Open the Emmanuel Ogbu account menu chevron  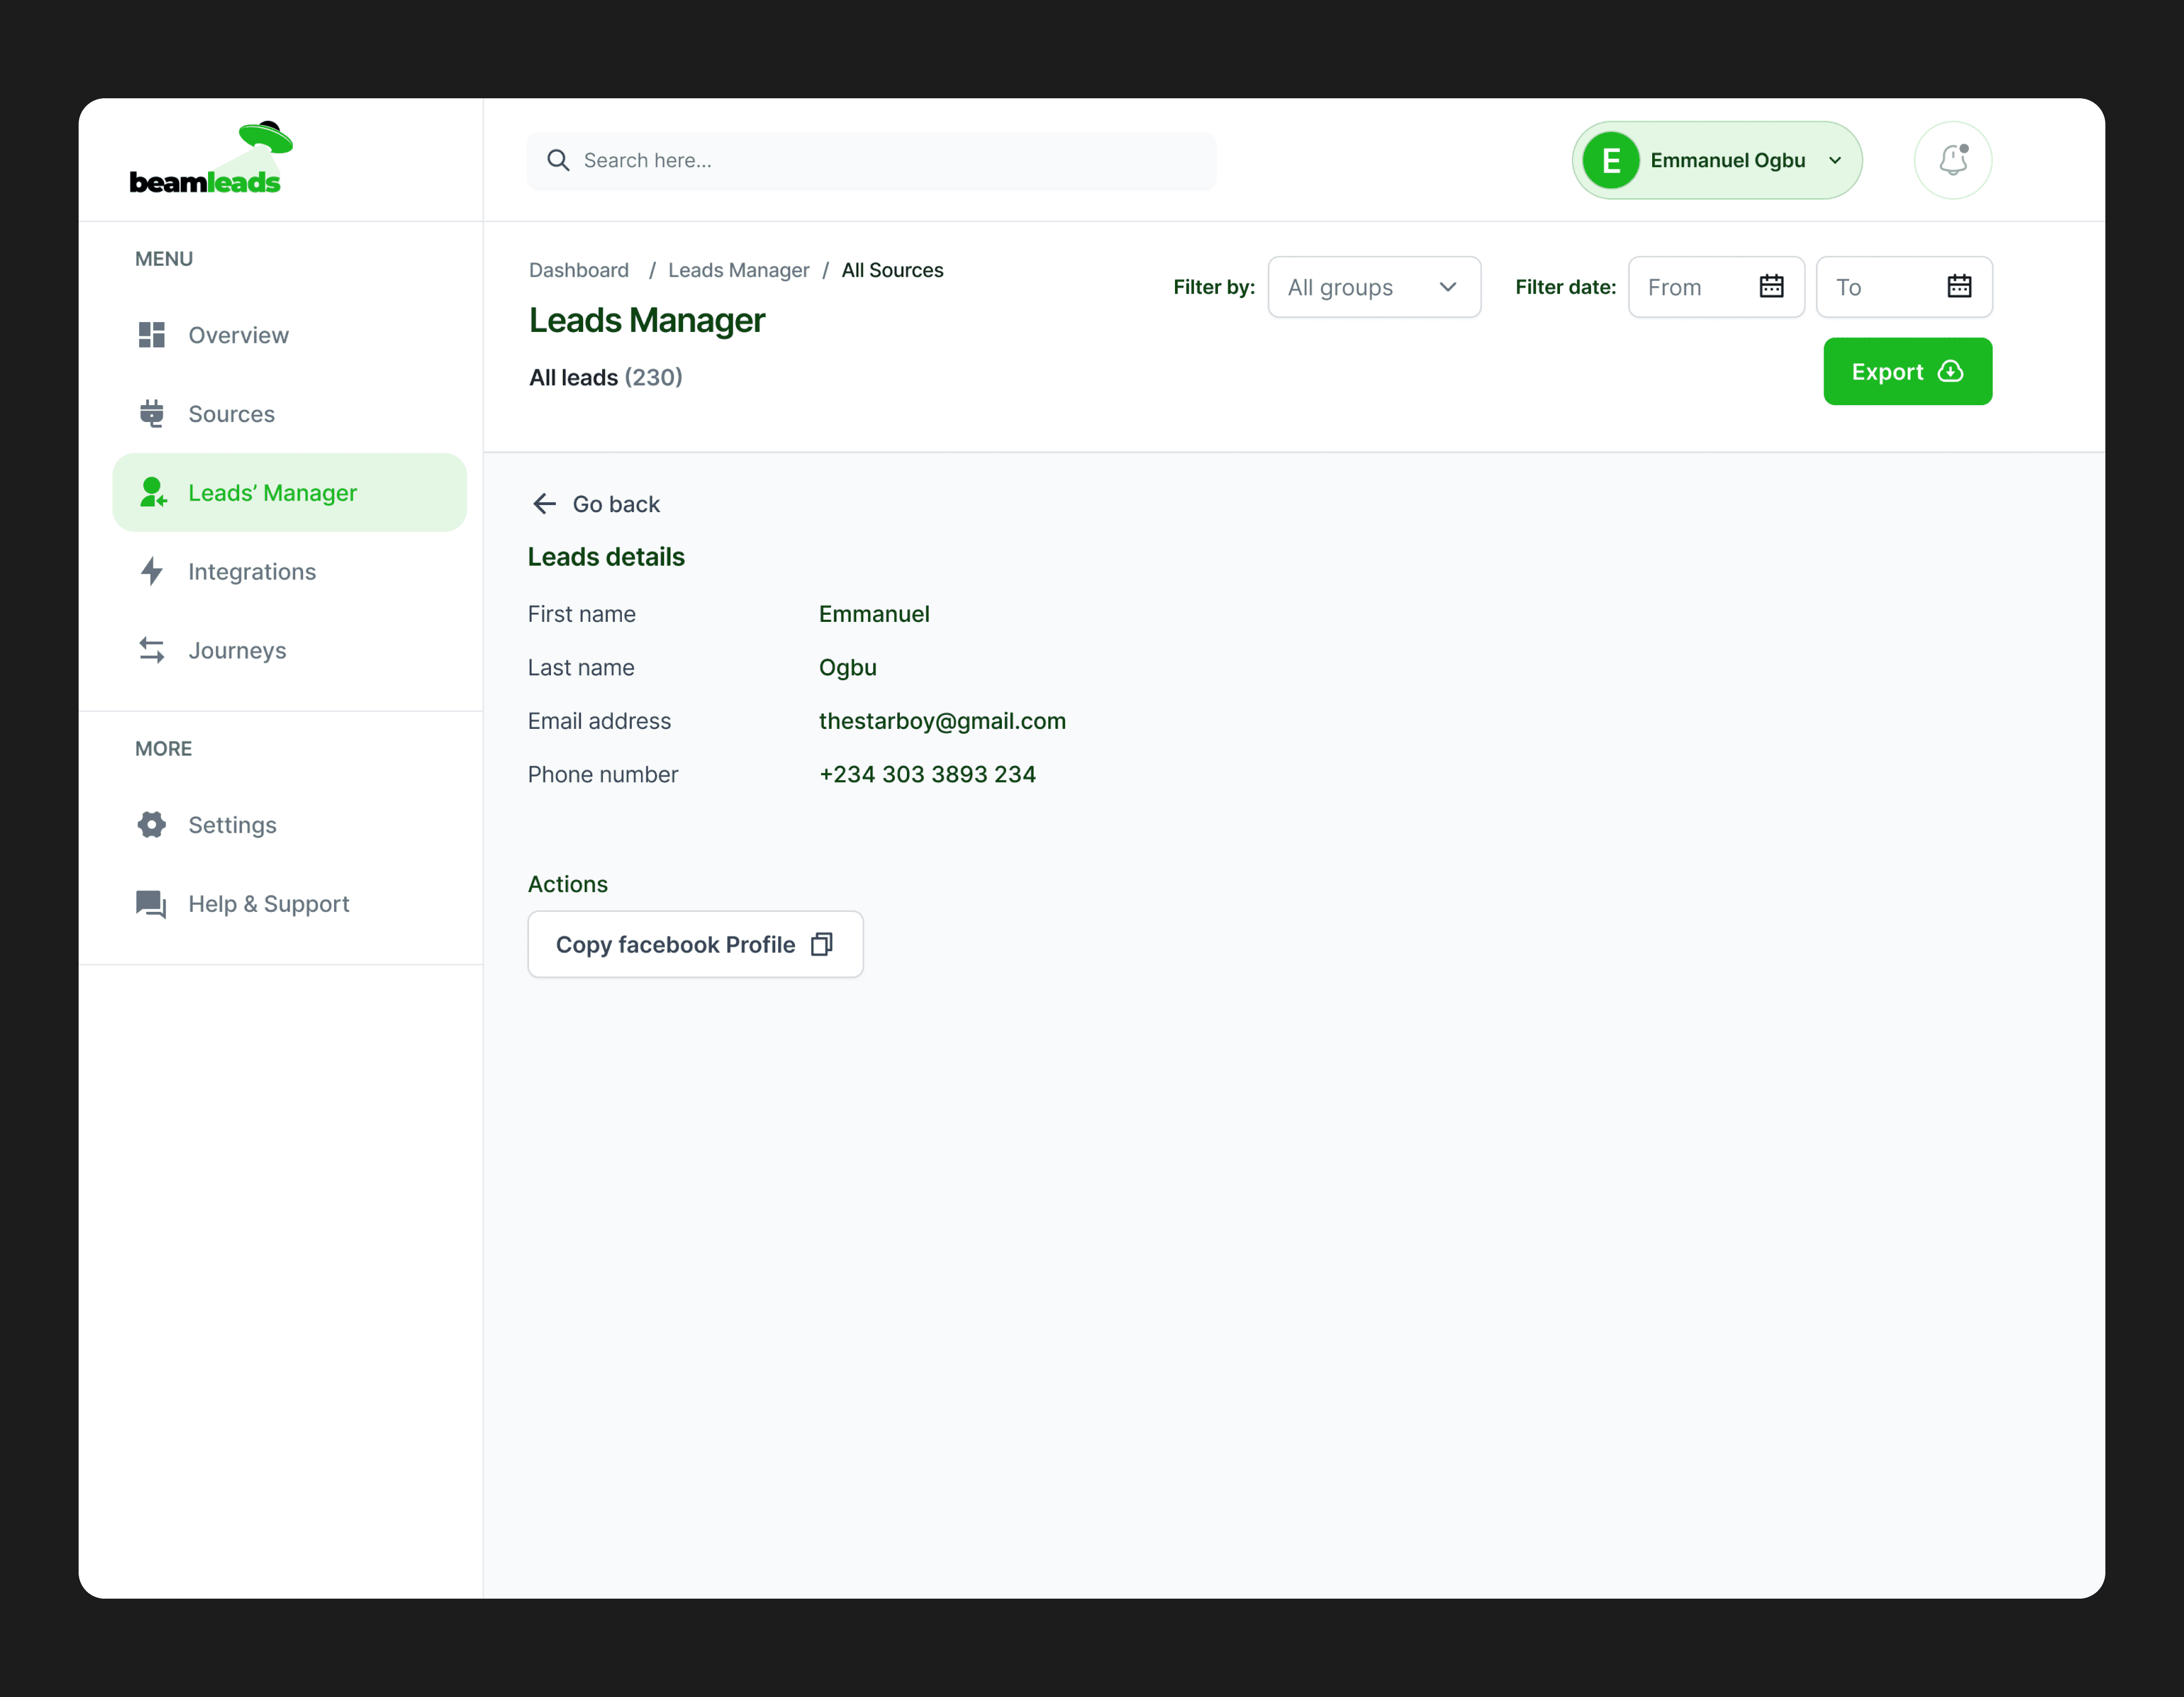1835,160
